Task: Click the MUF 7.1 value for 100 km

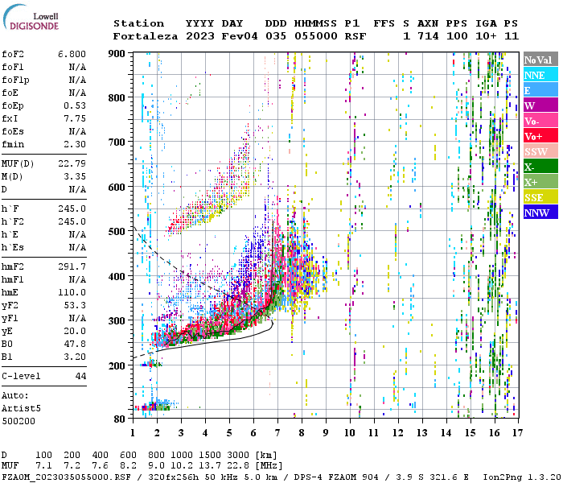Action: click(43, 466)
